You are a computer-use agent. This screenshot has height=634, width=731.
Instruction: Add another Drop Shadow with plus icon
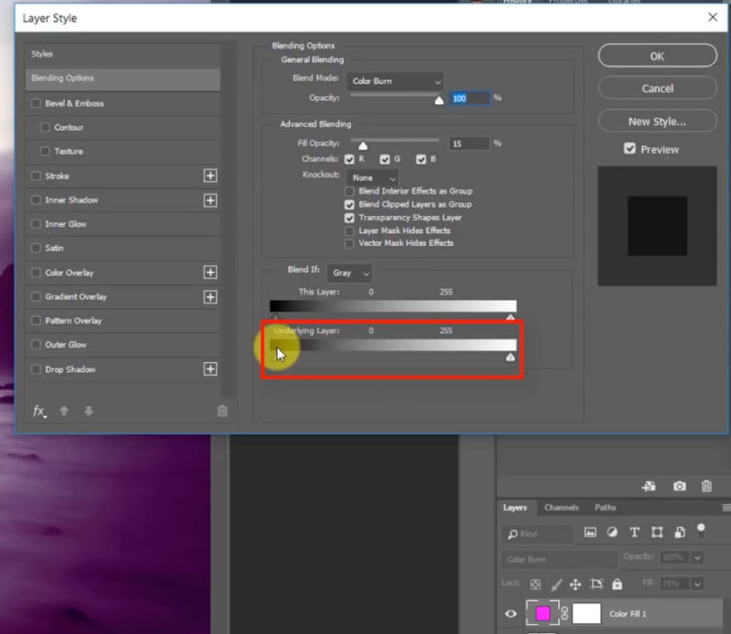(210, 369)
